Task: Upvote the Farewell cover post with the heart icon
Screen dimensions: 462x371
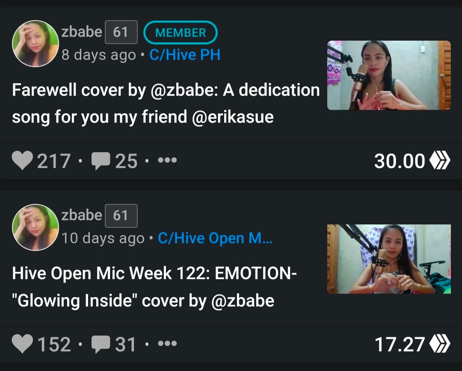Action: tap(22, 160)
